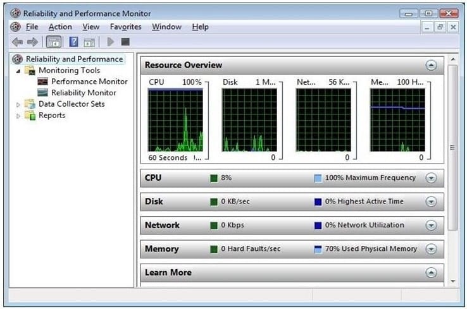Select Performance Monitor in the tree
467x309 pixels.
click(x=89, y=82)
